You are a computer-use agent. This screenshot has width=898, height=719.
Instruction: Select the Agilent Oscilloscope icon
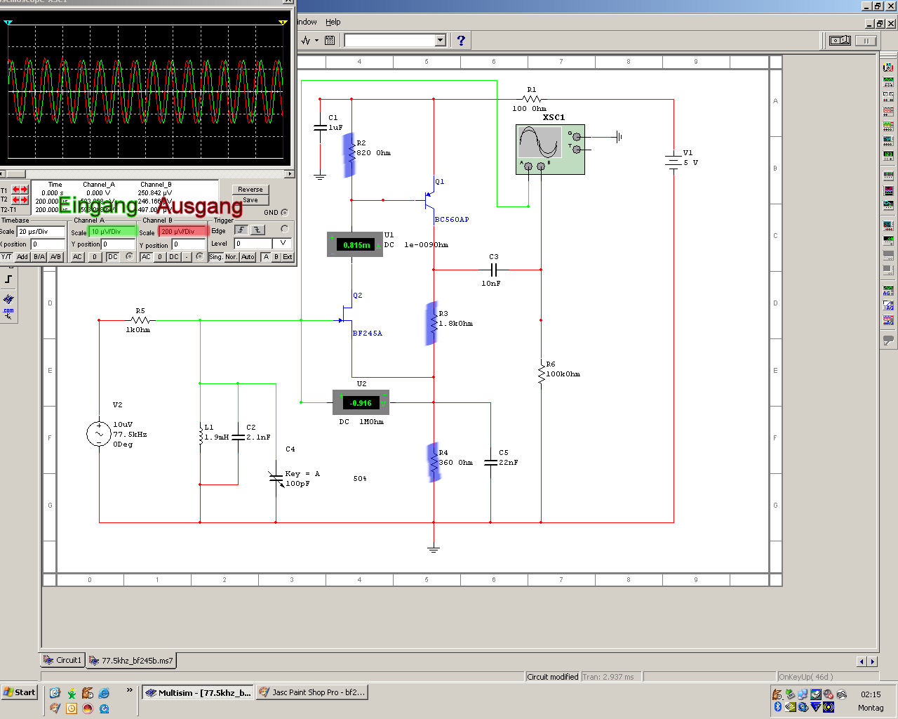pos(888,320)
